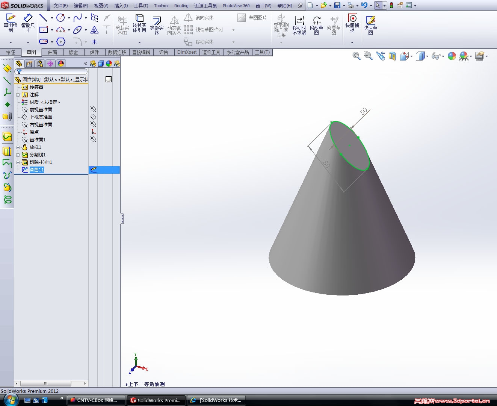The height and width of the screenshot is (406, 497).
Task: Open the PropertyManager tab icon
Action: coord(29,64)
